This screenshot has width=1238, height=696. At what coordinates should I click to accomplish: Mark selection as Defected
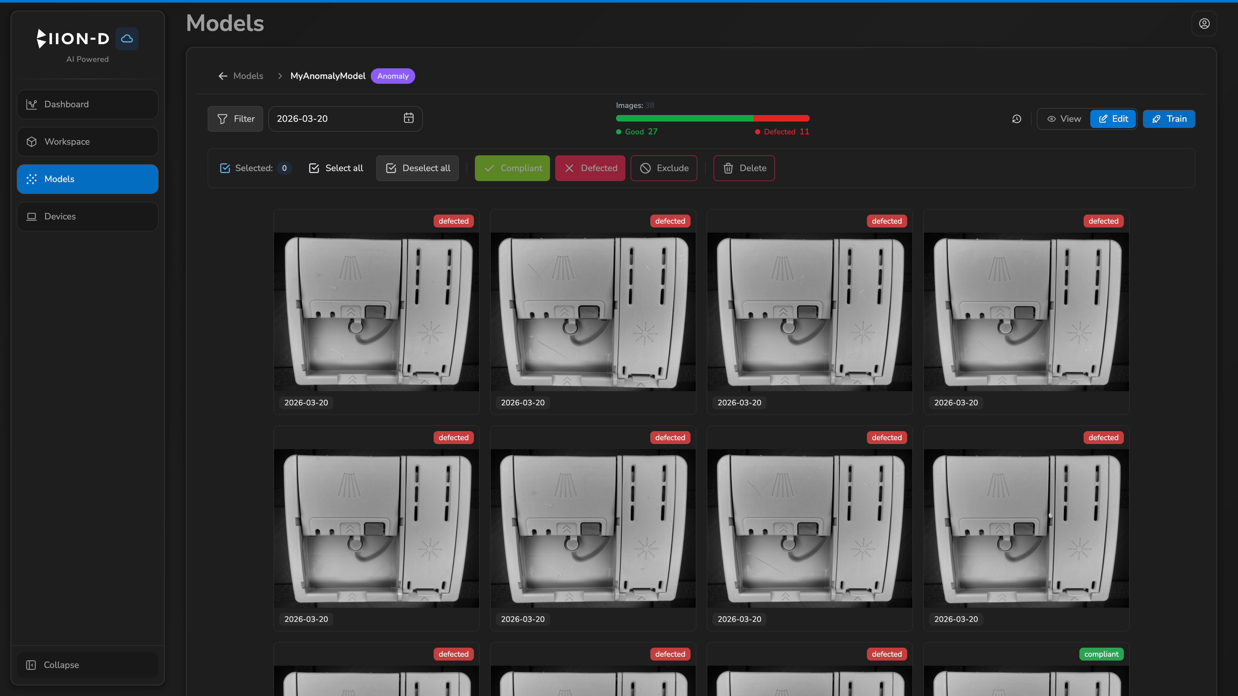(x=590, y=168)
